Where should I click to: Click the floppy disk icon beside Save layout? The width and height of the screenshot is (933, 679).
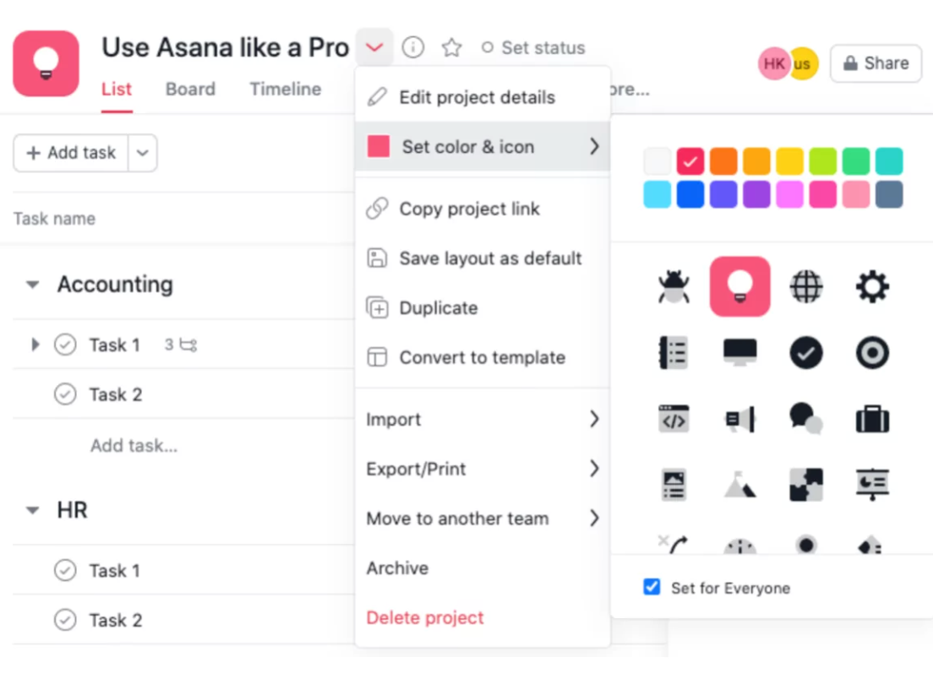pyautogui.click(x=377, y=258)
